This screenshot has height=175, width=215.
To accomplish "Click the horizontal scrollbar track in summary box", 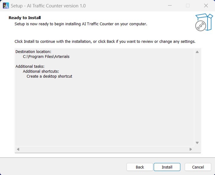I will tap(104, 149).
